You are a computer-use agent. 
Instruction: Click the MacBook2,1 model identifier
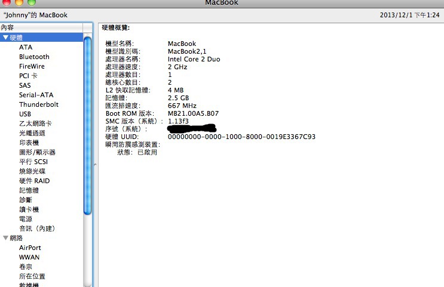point(187,51)
